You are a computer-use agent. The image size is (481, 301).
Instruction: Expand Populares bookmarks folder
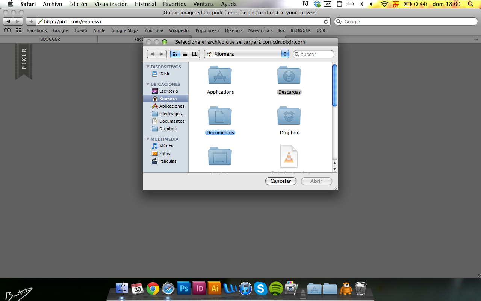pos(207,30)
